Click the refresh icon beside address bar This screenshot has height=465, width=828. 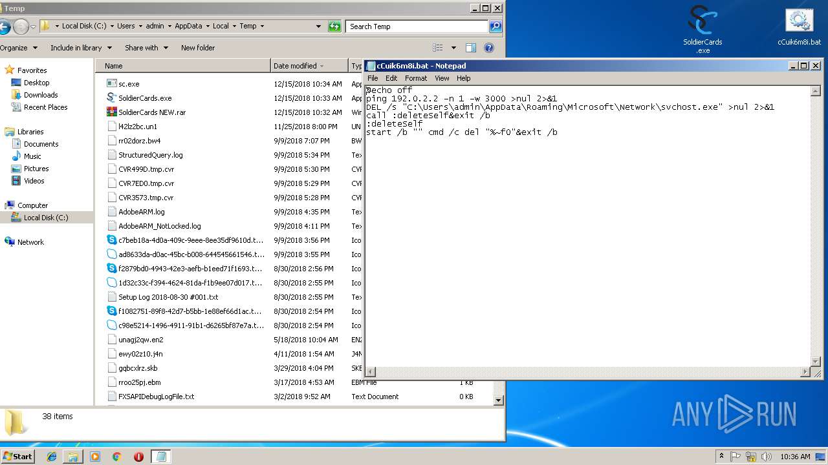pos(334,26)
